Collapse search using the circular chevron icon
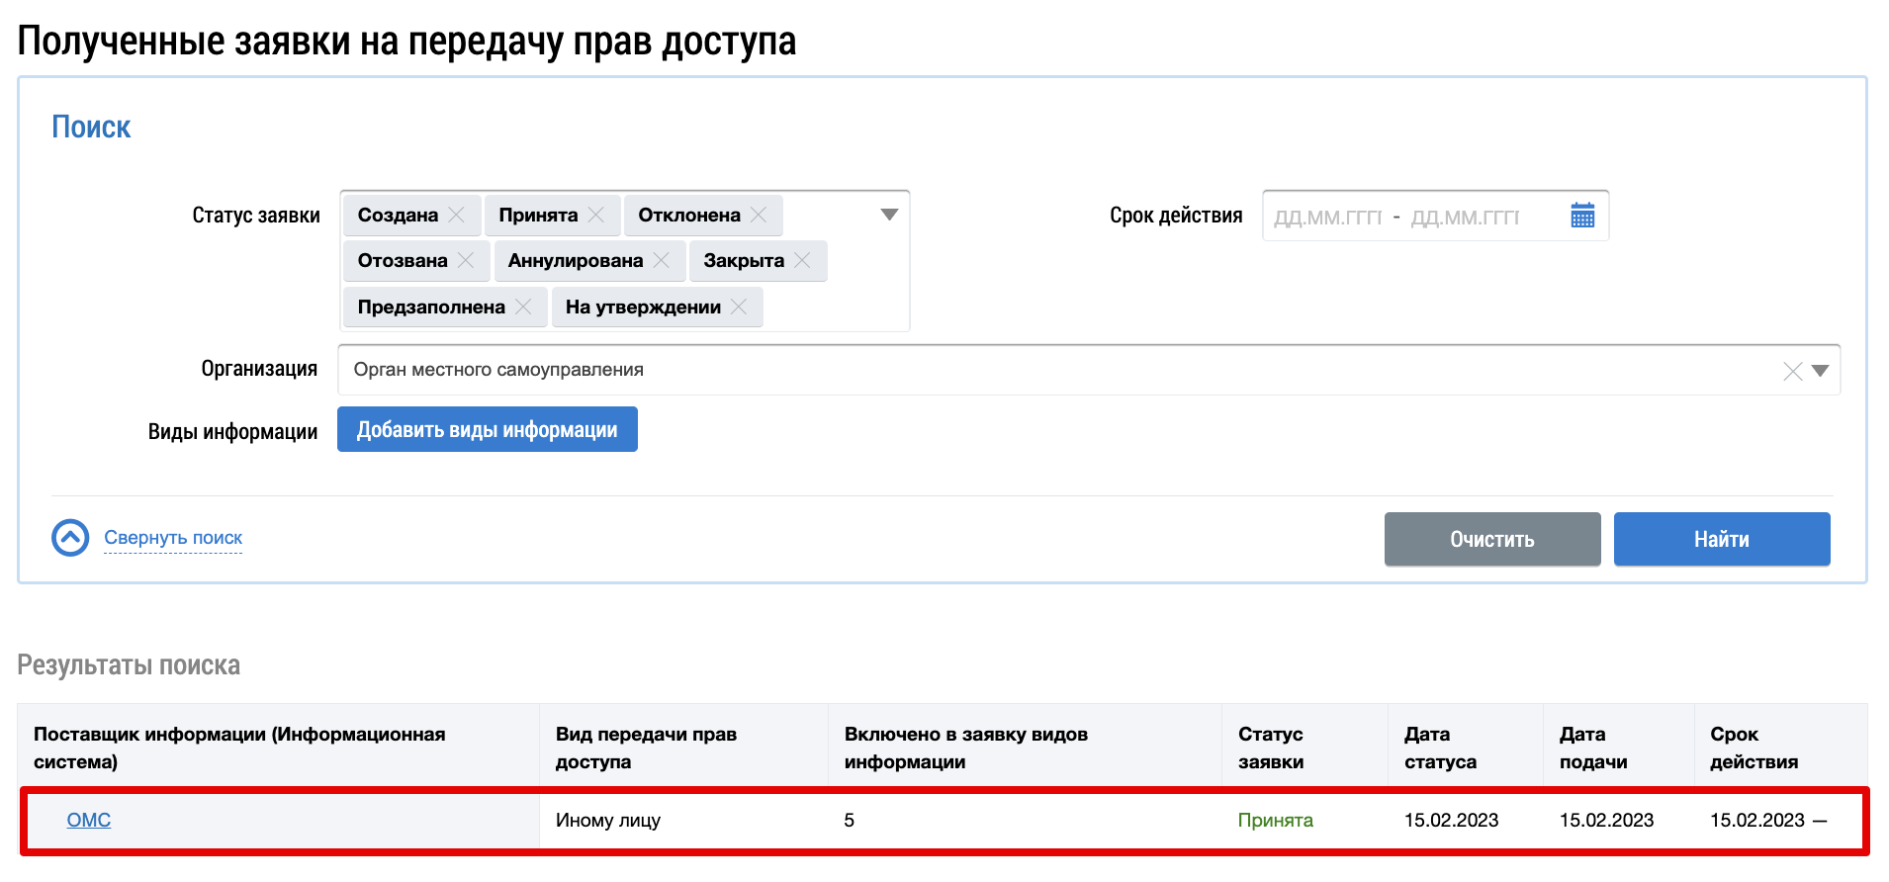This screenshot has height=882, width=1889. pos(70,538)
